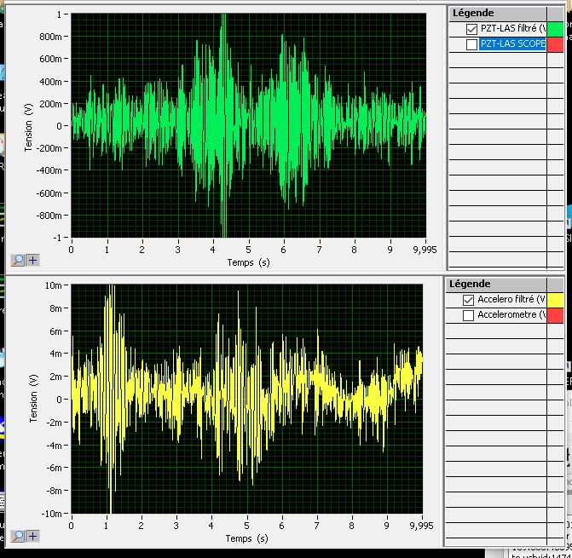Click the zoom magnifier icon under the yellow graph
This screenshot has width=572, height=558.
(x=18, y=536)
